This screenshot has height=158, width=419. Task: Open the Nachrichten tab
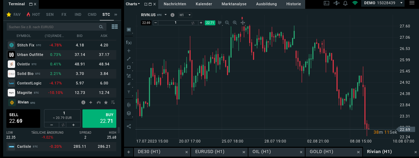(175, 4)
